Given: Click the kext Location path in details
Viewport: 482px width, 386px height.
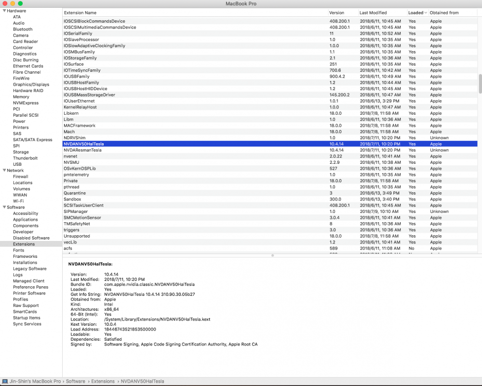Looking at the screenshot, I should (x=157, y=319).
